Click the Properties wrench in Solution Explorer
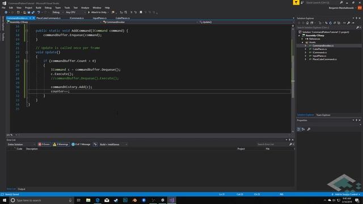The width and height of the screenshot is (363, 204). point(349,23)
